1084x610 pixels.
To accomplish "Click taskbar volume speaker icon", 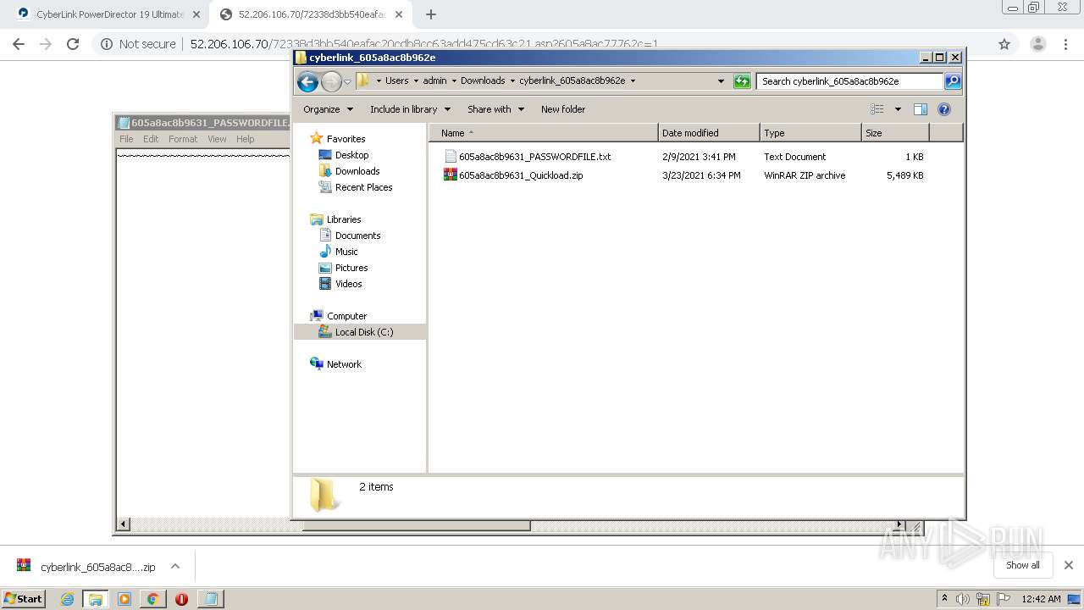I will tap(963, 599).
